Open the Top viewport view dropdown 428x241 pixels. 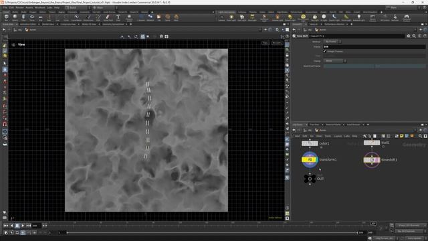(265, 43)
